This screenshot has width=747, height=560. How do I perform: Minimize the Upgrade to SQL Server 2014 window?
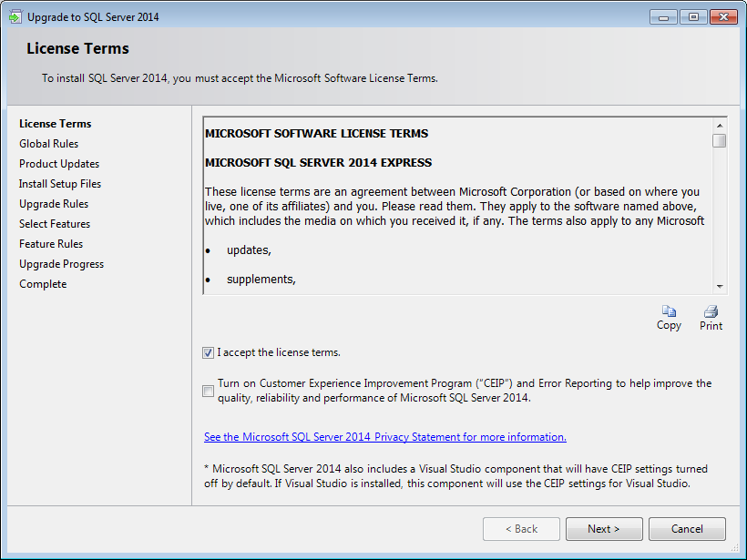(x=663, y=17)
